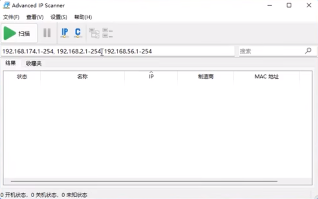Click in the IP range address field
Image resolution: width=318 pixels, height=199 pixels.
click(118, 51)
